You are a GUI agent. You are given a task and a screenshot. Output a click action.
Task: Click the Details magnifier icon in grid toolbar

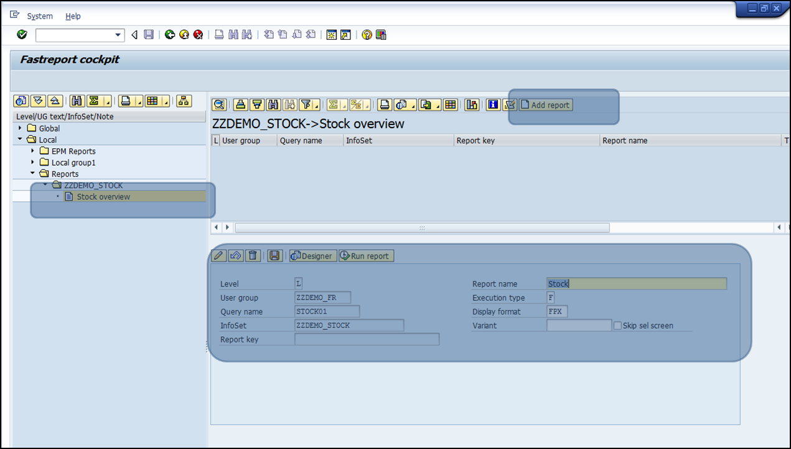[219, 105]
